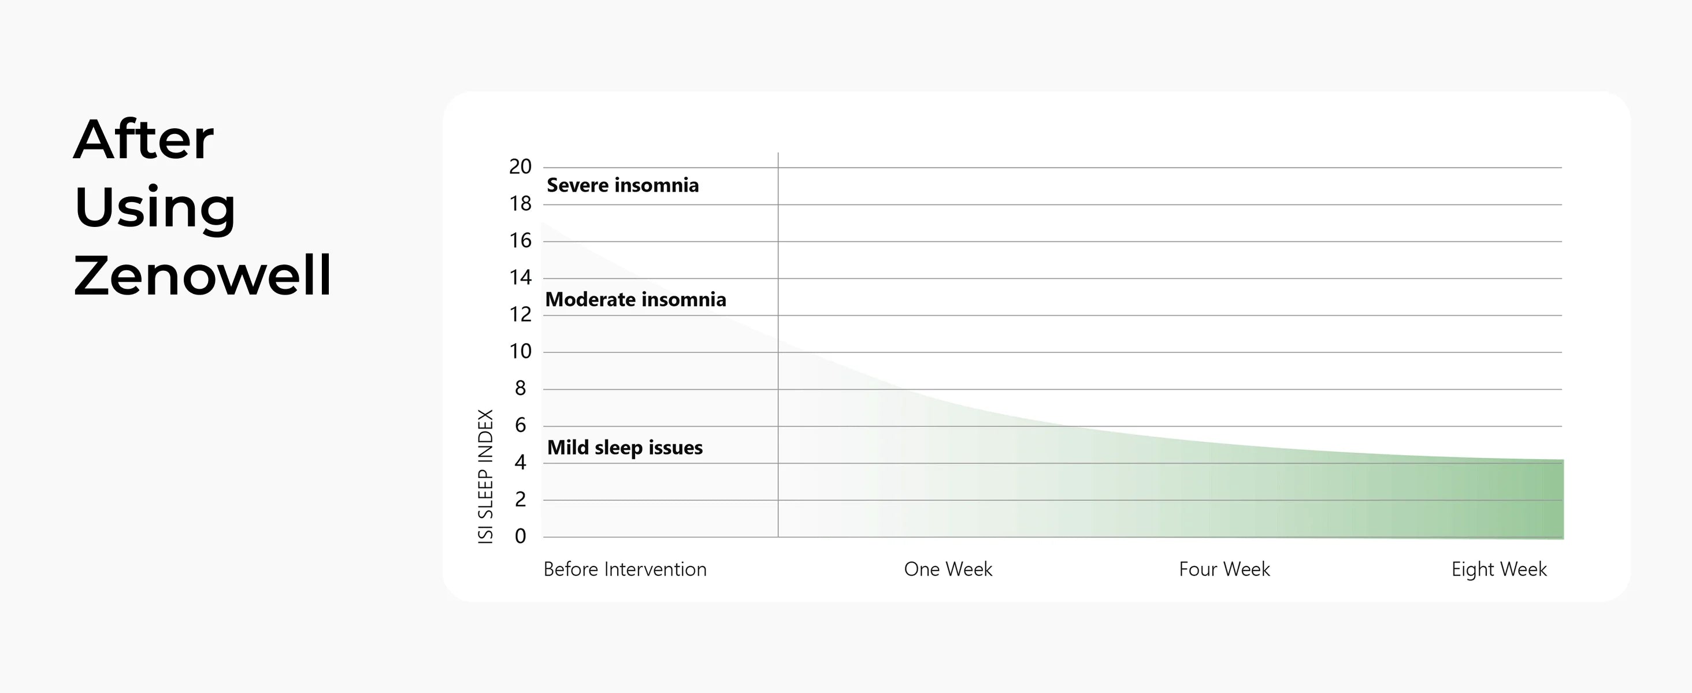Select the 'Mild sleep issues' label
Viewport: 1692px width, 693px height.
coord(625,448)
